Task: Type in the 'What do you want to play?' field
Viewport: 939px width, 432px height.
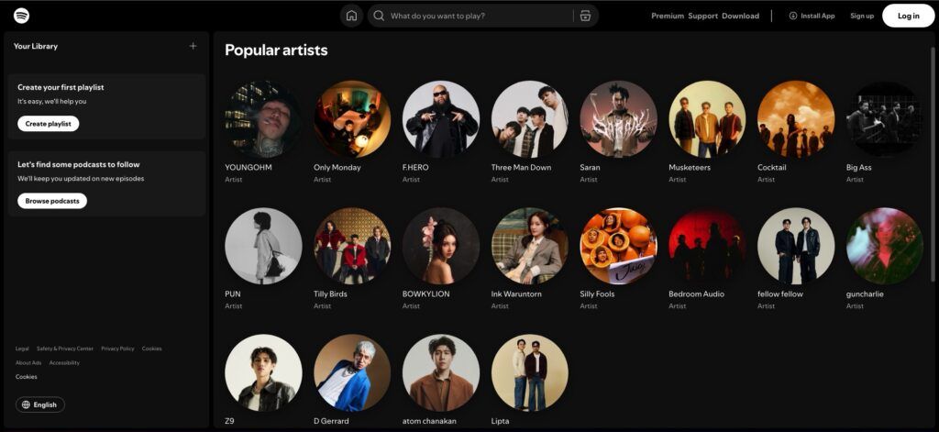Action: 477,16
